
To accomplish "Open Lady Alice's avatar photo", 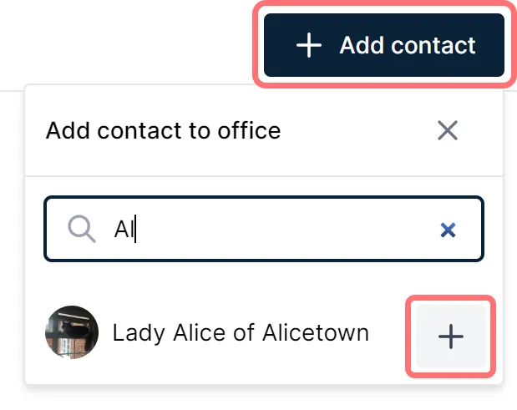I will coord(72,332).
